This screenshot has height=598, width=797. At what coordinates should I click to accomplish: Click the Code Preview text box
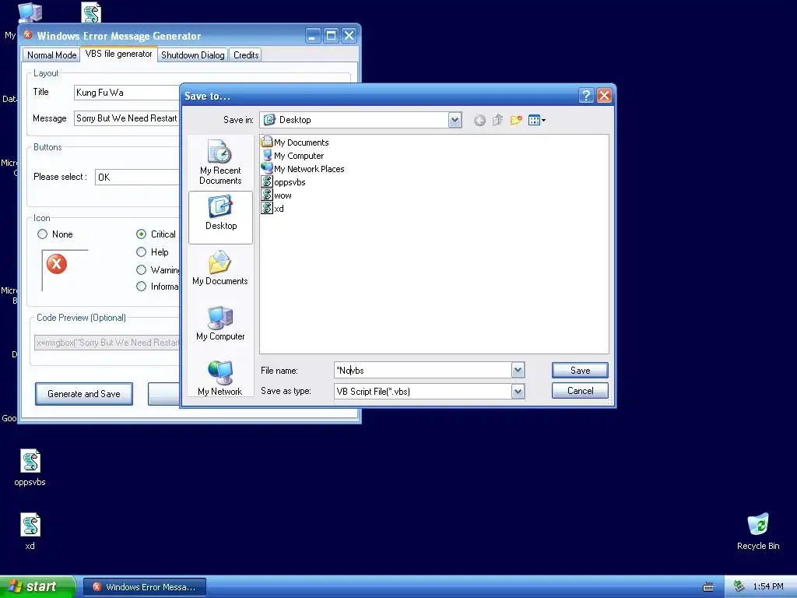[x=107, y=343]
